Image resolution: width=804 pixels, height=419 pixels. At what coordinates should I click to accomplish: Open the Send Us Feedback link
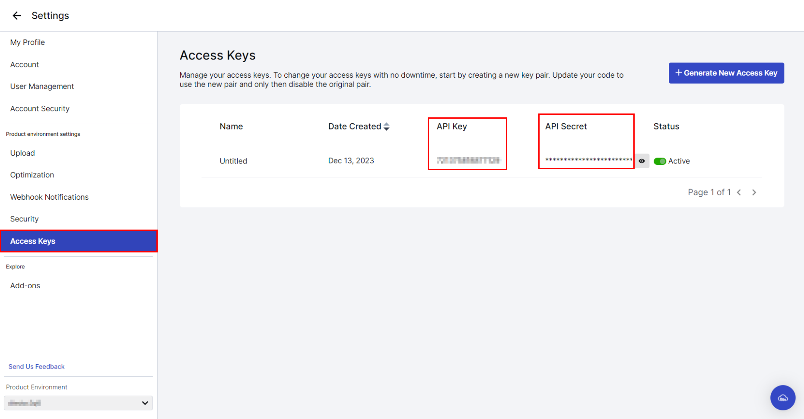click(36, 366)
